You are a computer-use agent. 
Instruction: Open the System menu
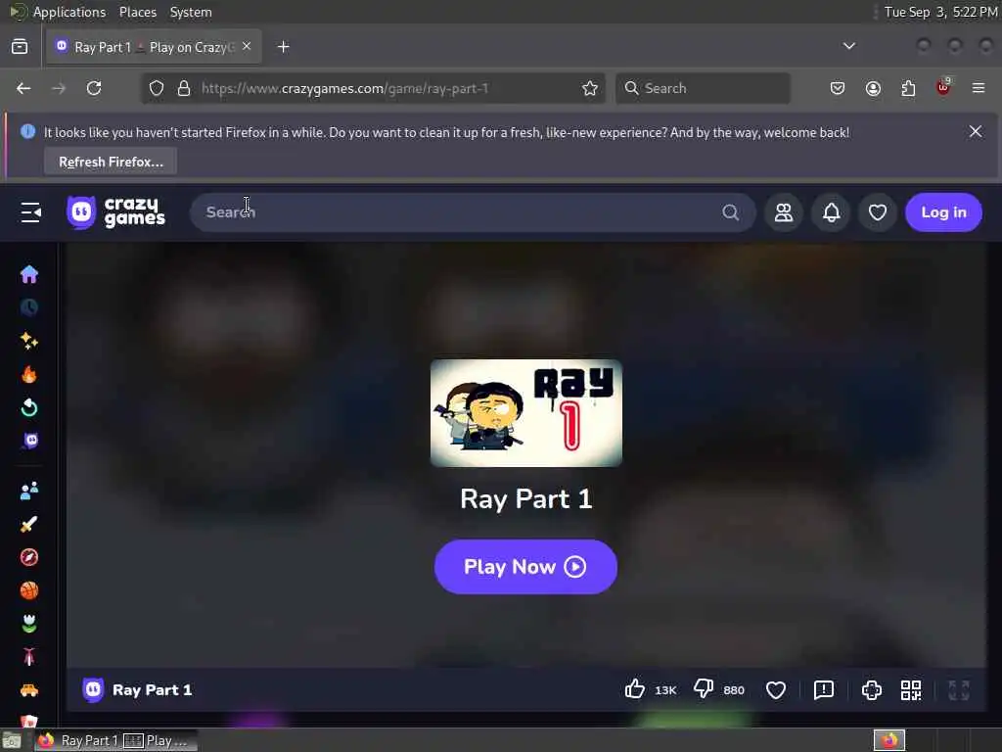191,12
